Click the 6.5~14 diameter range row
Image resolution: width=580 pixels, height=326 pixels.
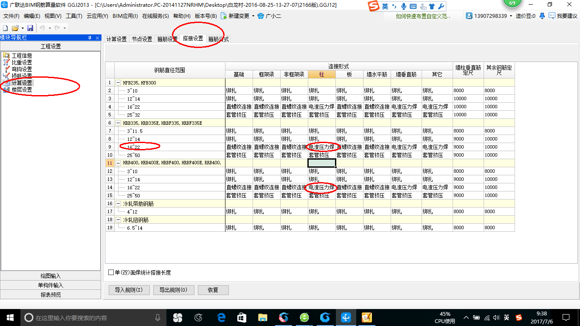pyautogui.click(x=135, y=228)
